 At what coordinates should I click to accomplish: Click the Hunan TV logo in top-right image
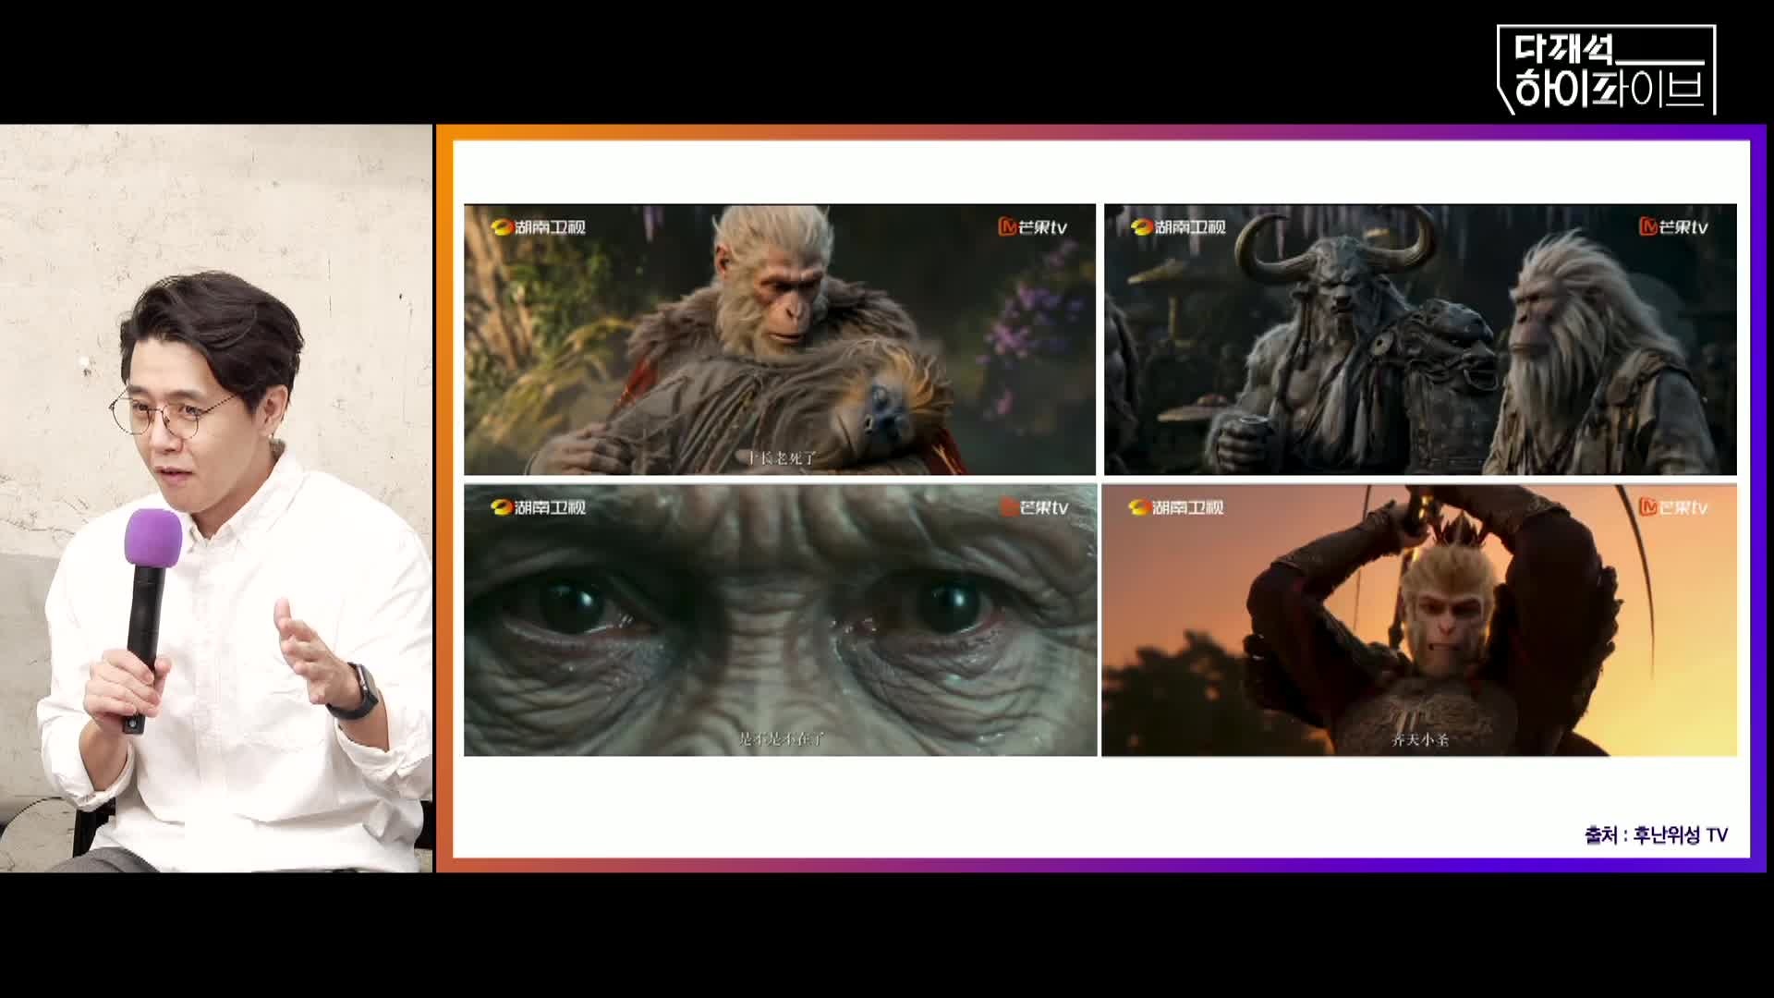[1178, 226]
